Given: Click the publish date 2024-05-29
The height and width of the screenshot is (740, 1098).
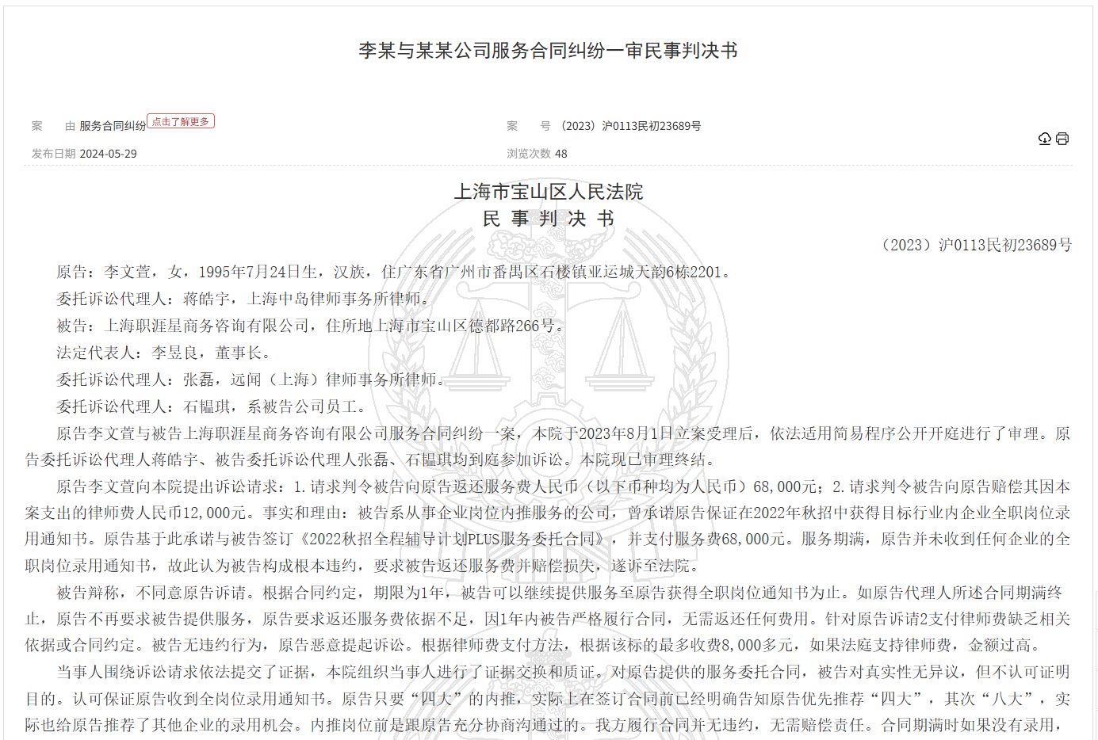Looking at the screenshot, I should tap(109, 154).
